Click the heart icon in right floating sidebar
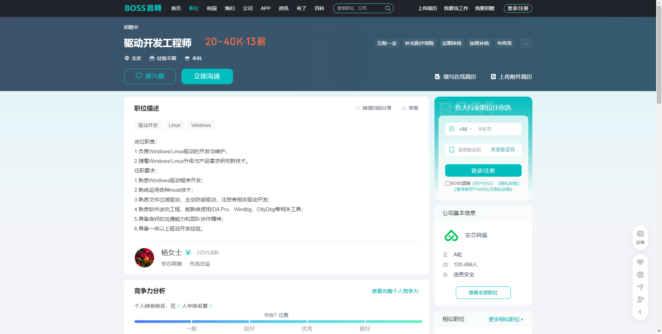Image resolution: width=662 pixels, height=334 pixels. 640,262
